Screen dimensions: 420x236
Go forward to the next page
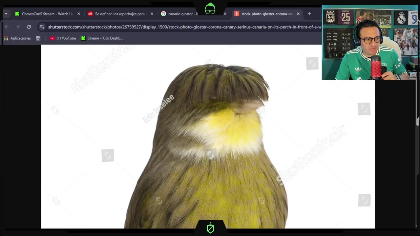click(18, 27)
